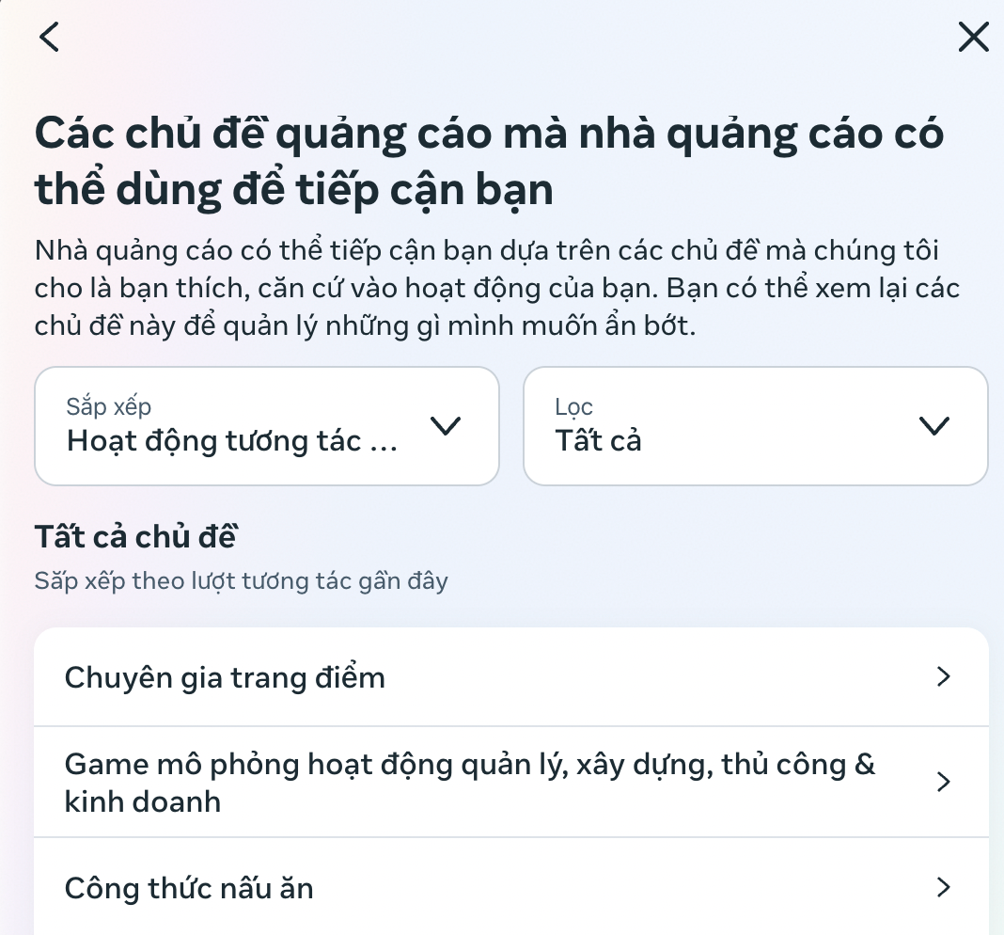Click the chevron on the Lọc selector
The width and height of the screenshot is (1004, 935).
[x=935, y=425]
